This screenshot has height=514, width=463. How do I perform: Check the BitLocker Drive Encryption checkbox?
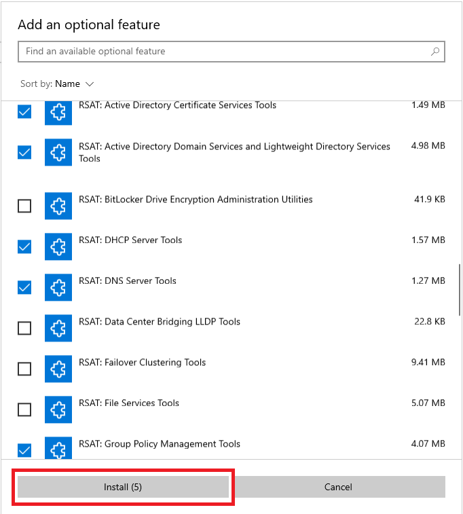click(24, 206)
